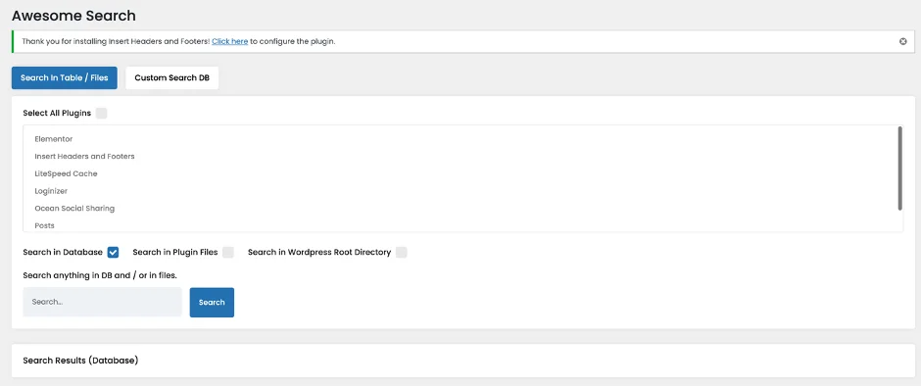Viewport: 922px width, 387px height.
Task: Enable the Search in Plugin Files checkbox
Action: coord(228,253)
